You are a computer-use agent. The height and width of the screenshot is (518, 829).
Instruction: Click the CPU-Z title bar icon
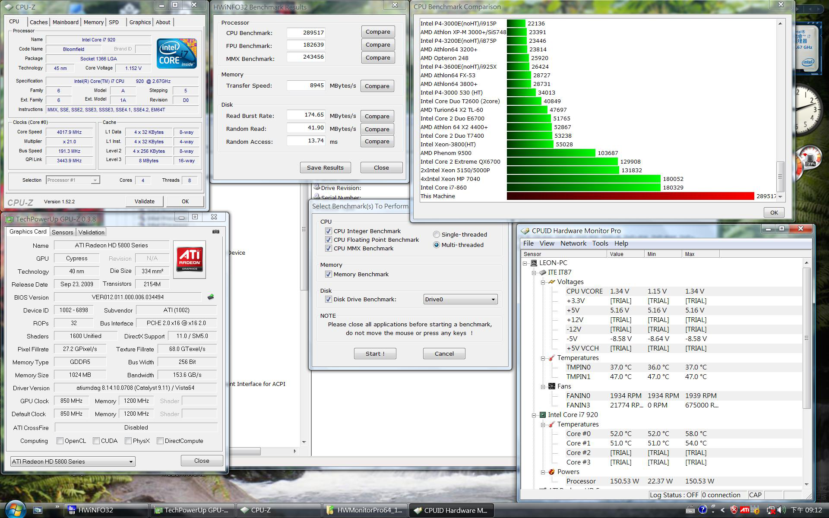9,7
